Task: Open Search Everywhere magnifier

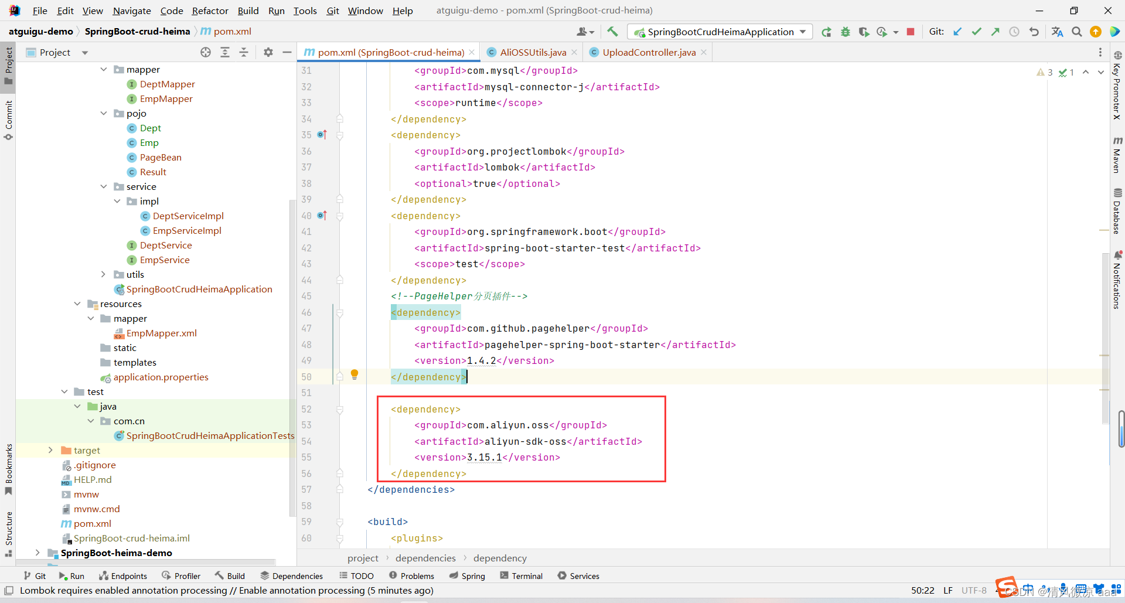Action: pyautogui.click(x=1077, y=32)
